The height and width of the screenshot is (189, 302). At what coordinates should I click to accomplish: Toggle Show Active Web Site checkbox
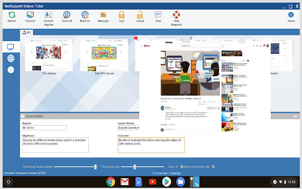point(213,167)
